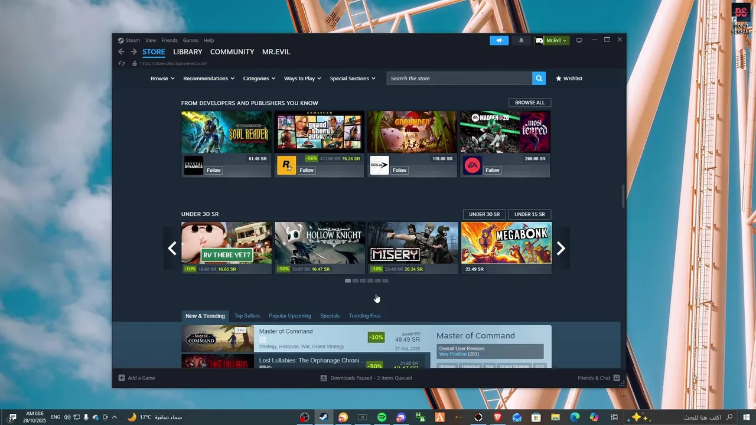This screenshot has width=756, height=425.
Task: Switch to the LIBRARY tab
Action: 187,52
